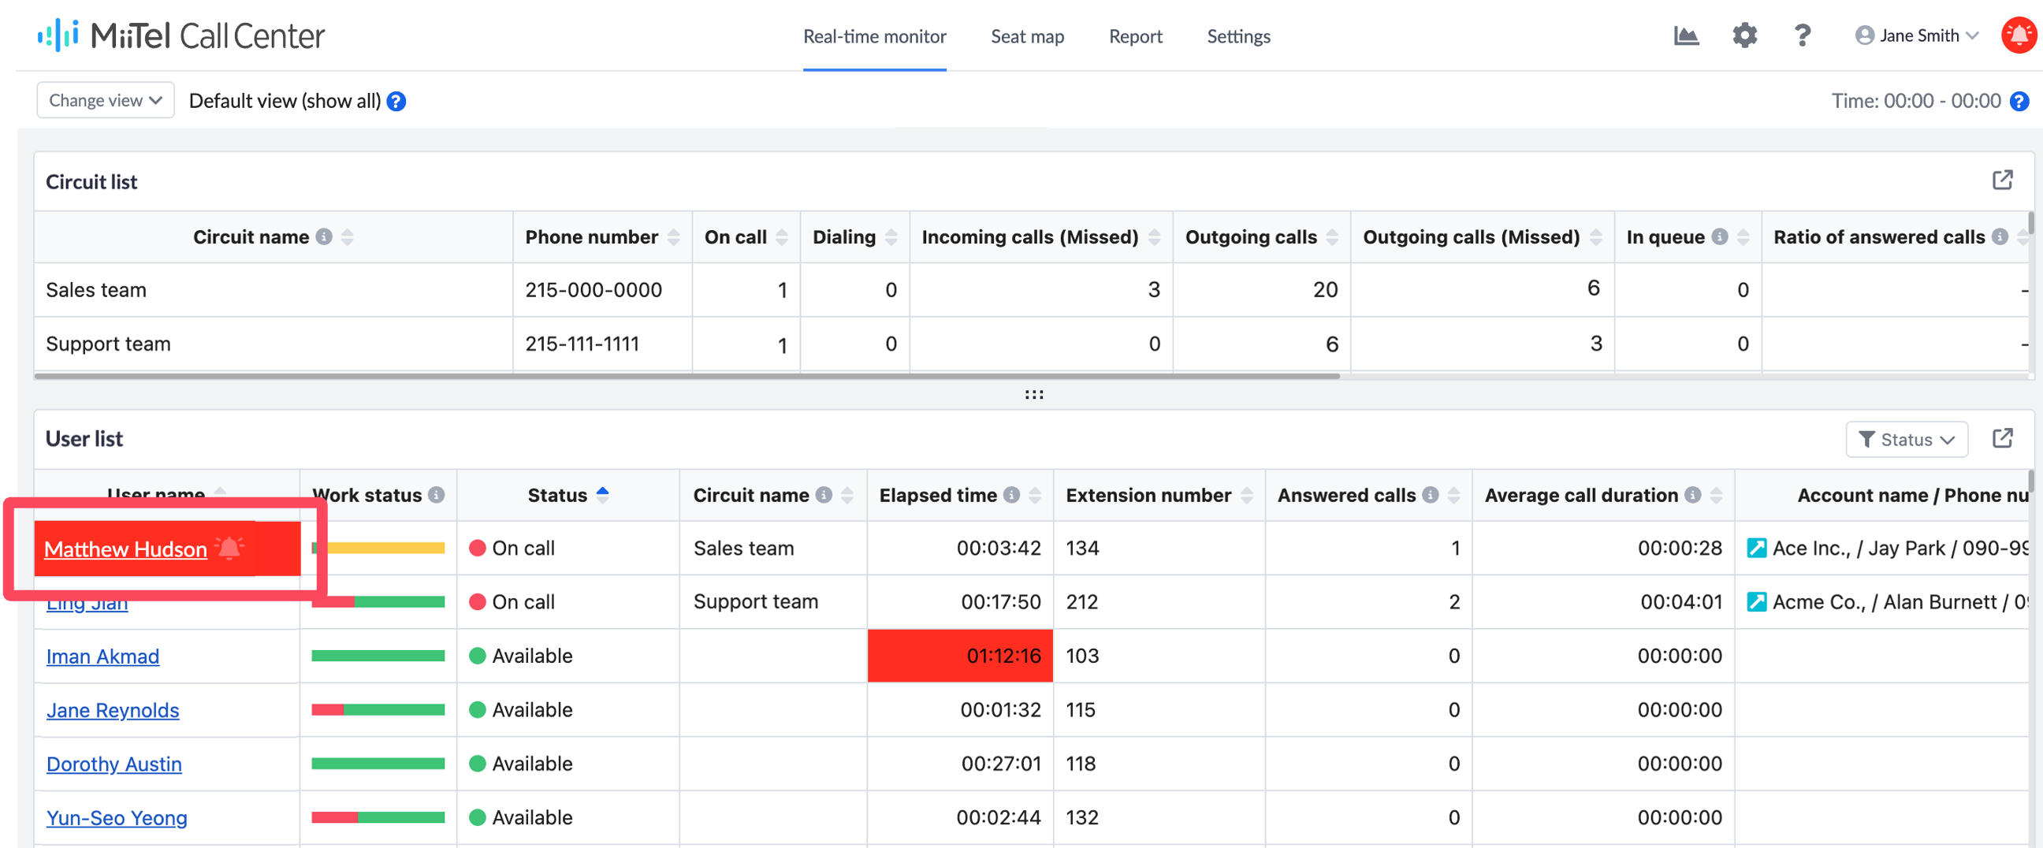Click the MiiTel Call Center logo
The image size is (2043, 848).
pos(181,35)
